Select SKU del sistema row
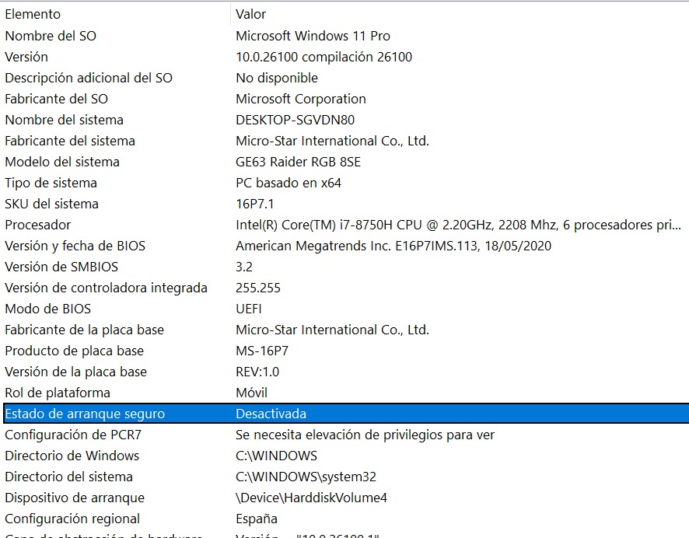Image resolution: width=689 pixels, height=538 pixels. pos(51,204)
